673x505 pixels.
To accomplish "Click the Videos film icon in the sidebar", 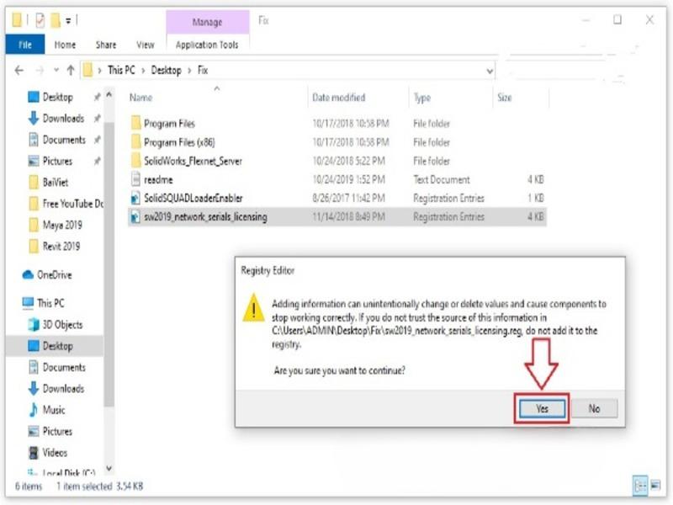I will pos(33,453).
